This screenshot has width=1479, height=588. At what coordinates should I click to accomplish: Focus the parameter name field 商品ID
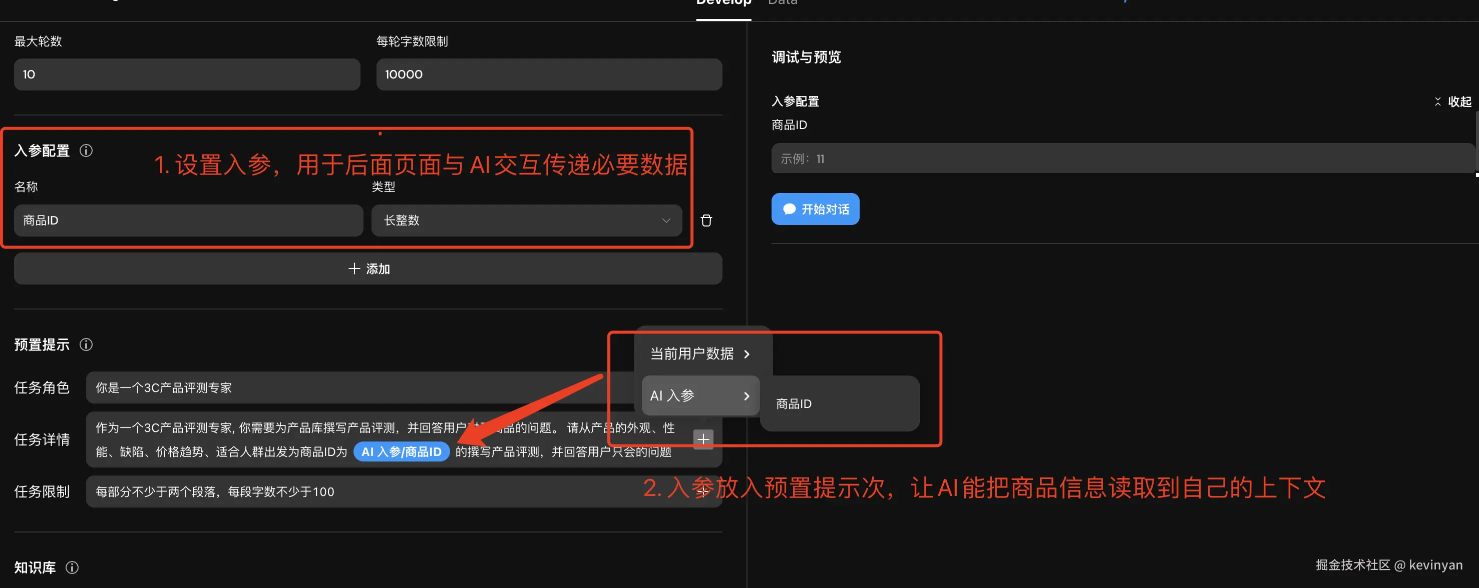(x=188, y=220)
